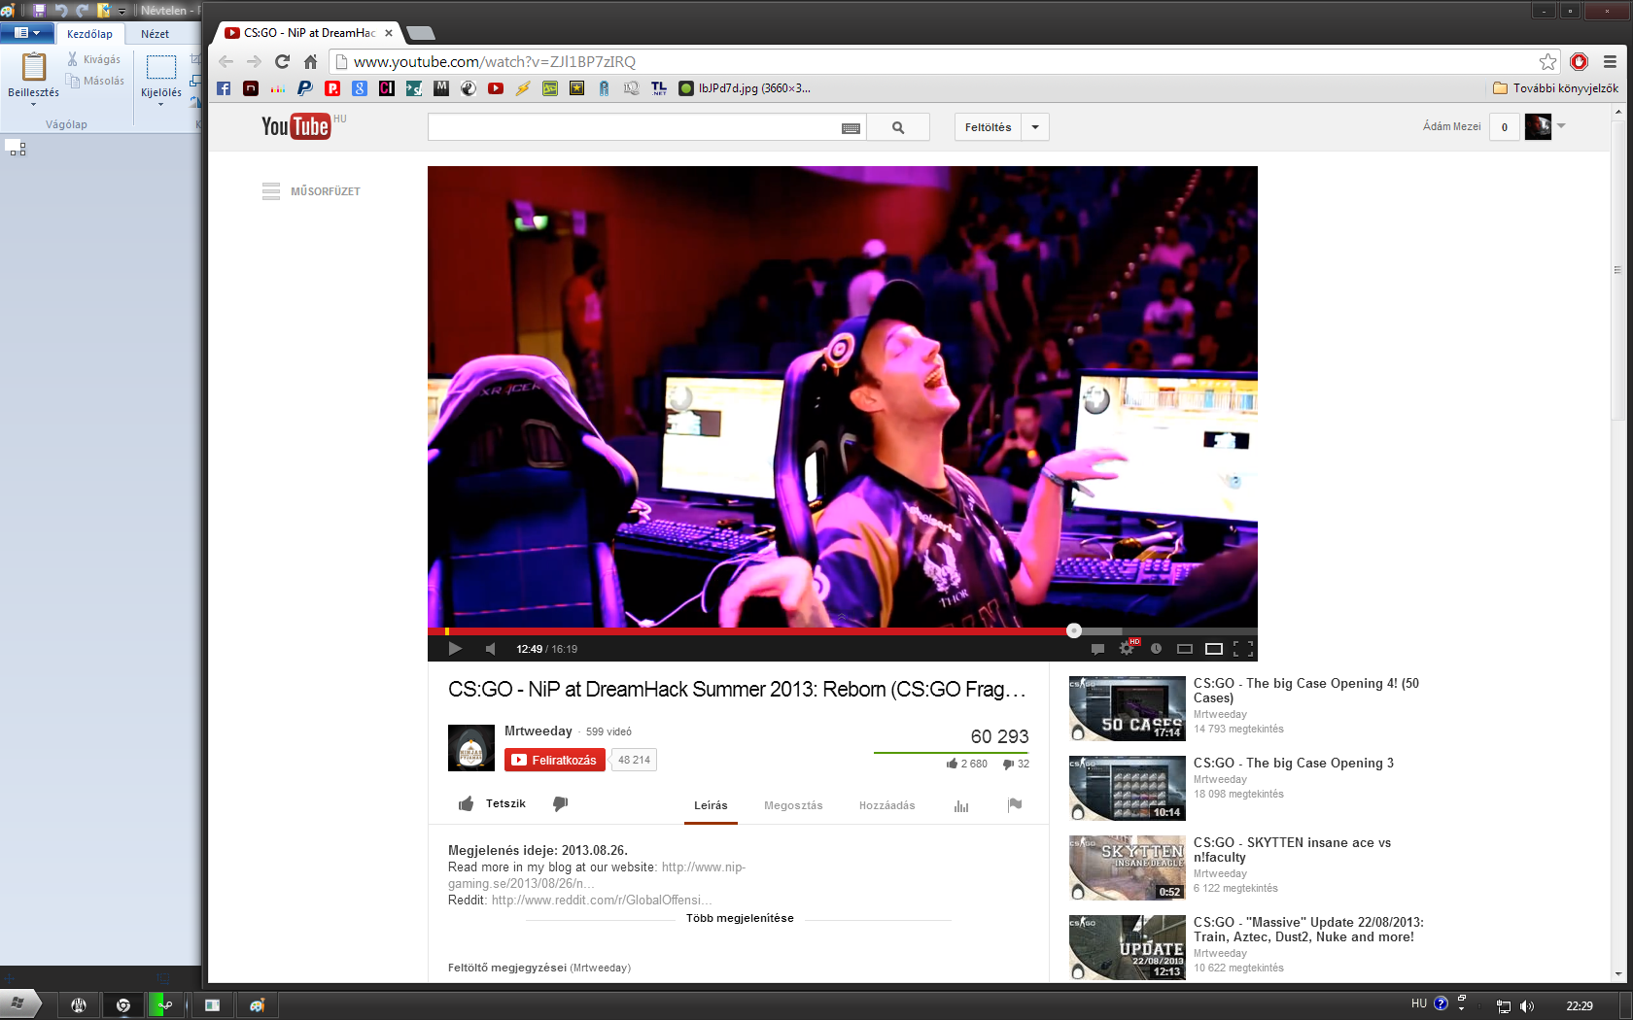
Task: Open the Hozzáadás tab
Action: tap(886, 805)
